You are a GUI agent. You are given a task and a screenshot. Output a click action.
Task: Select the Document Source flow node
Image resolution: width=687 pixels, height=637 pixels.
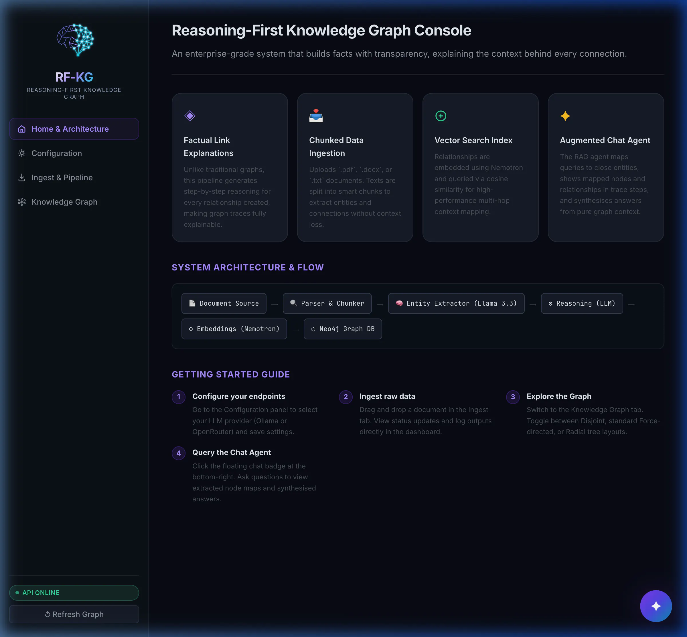pyautogui.click(x=224, y=303)
